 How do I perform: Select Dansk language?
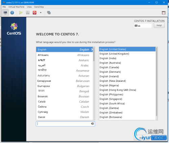(65, 117)
